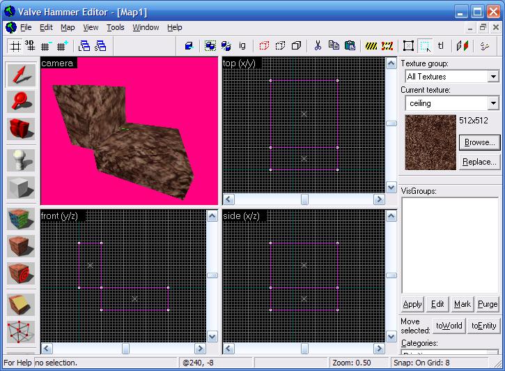Click the Carve with selected objects icon

189,46
